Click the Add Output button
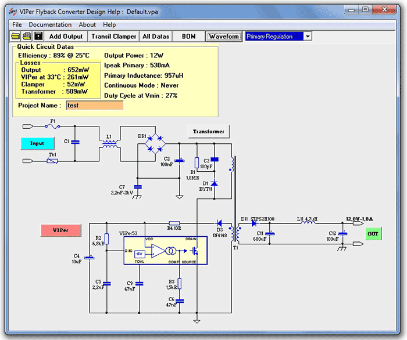Screen dimensions: 407x340 pos(66,37)
